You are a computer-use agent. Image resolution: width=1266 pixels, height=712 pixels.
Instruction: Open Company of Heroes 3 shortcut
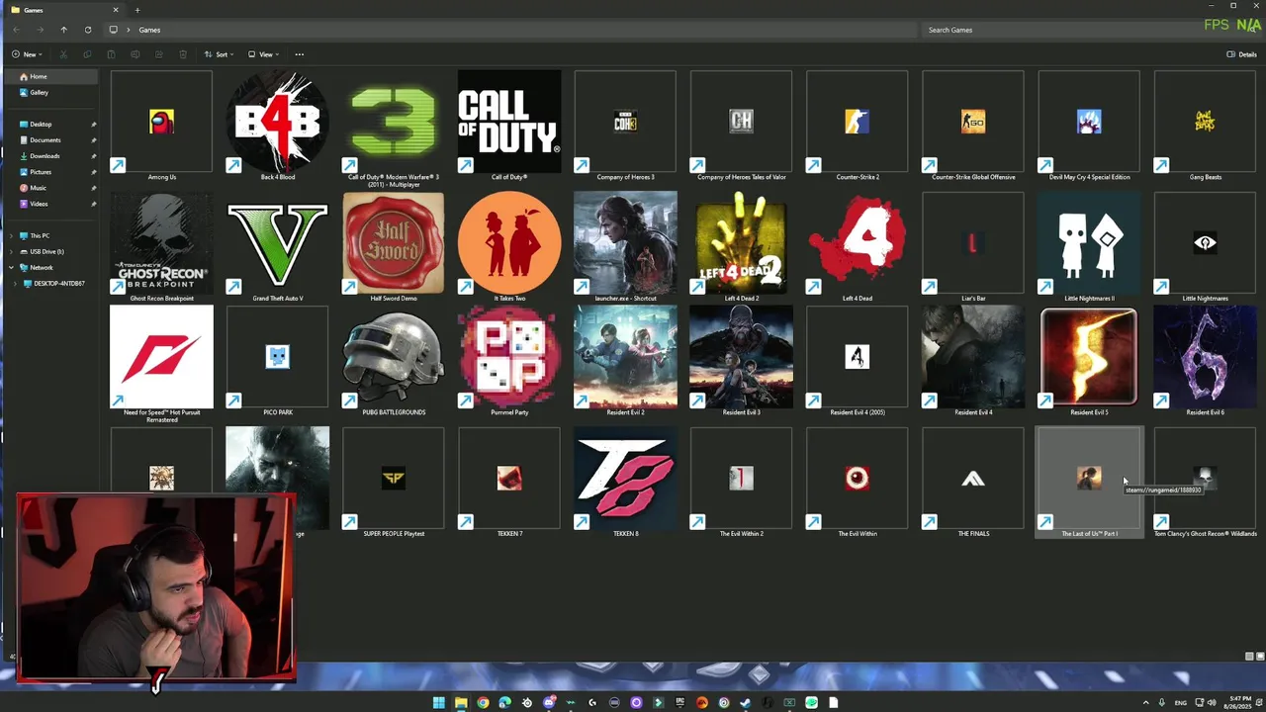click(625, 126)
